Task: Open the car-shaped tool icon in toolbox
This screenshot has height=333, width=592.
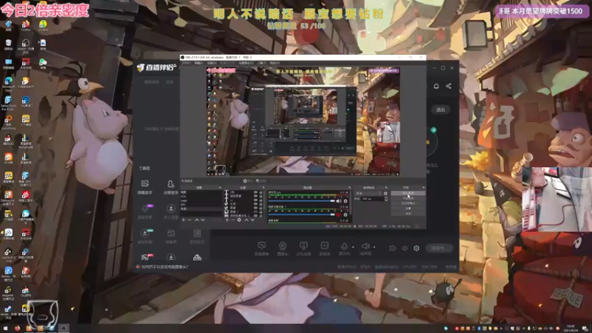Action: click(x=197, y=258)
